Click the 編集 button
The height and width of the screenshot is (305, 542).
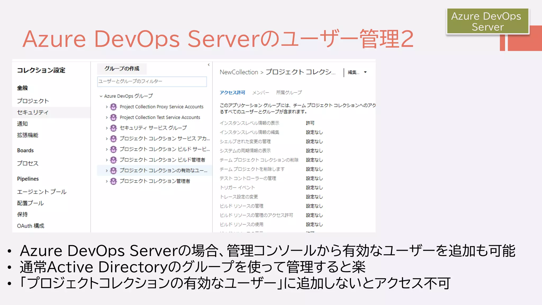click(353, 72)
